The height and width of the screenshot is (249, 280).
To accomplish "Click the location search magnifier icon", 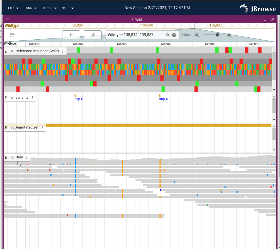I will tap(168, 35).
